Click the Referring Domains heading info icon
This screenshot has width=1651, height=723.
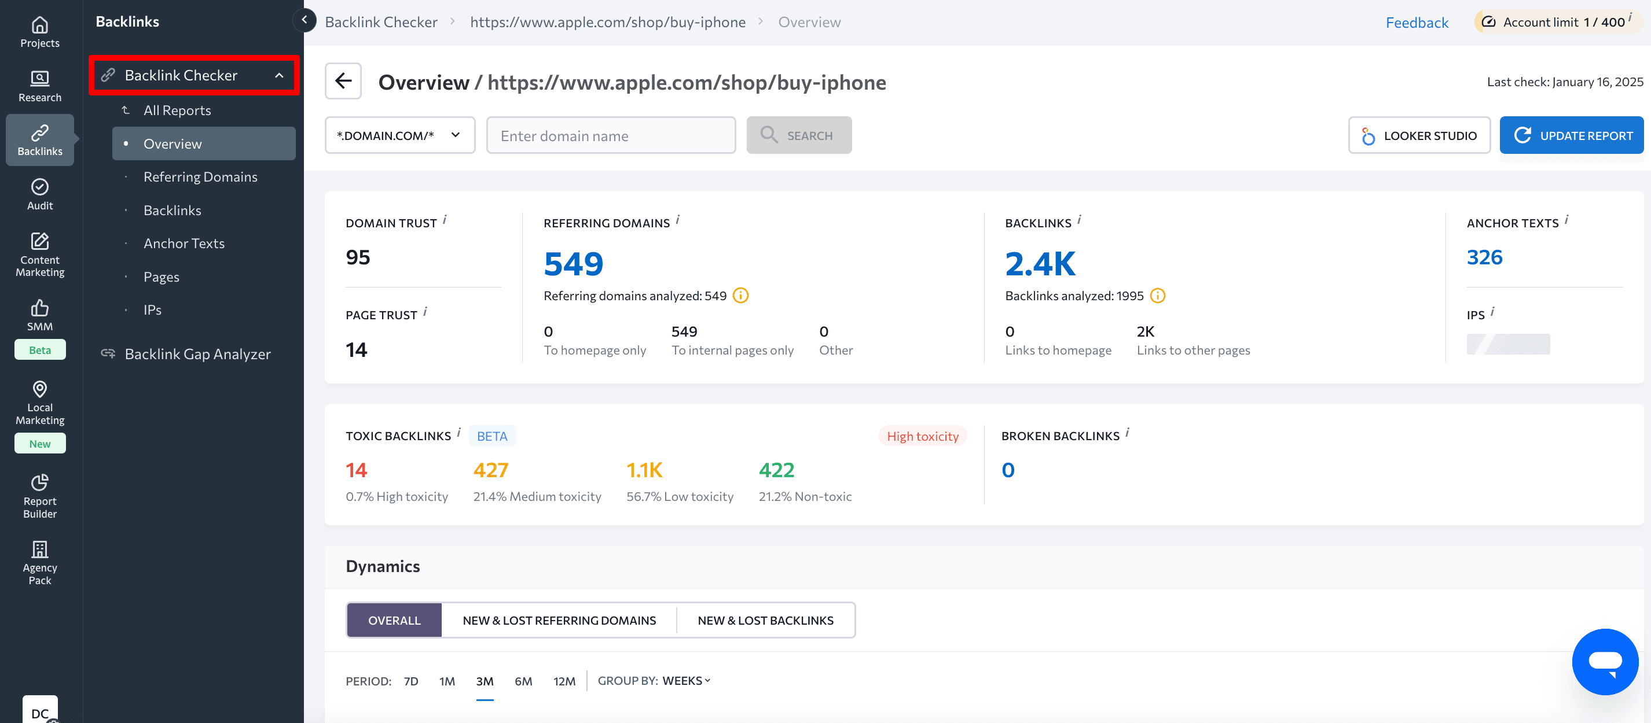677,220
